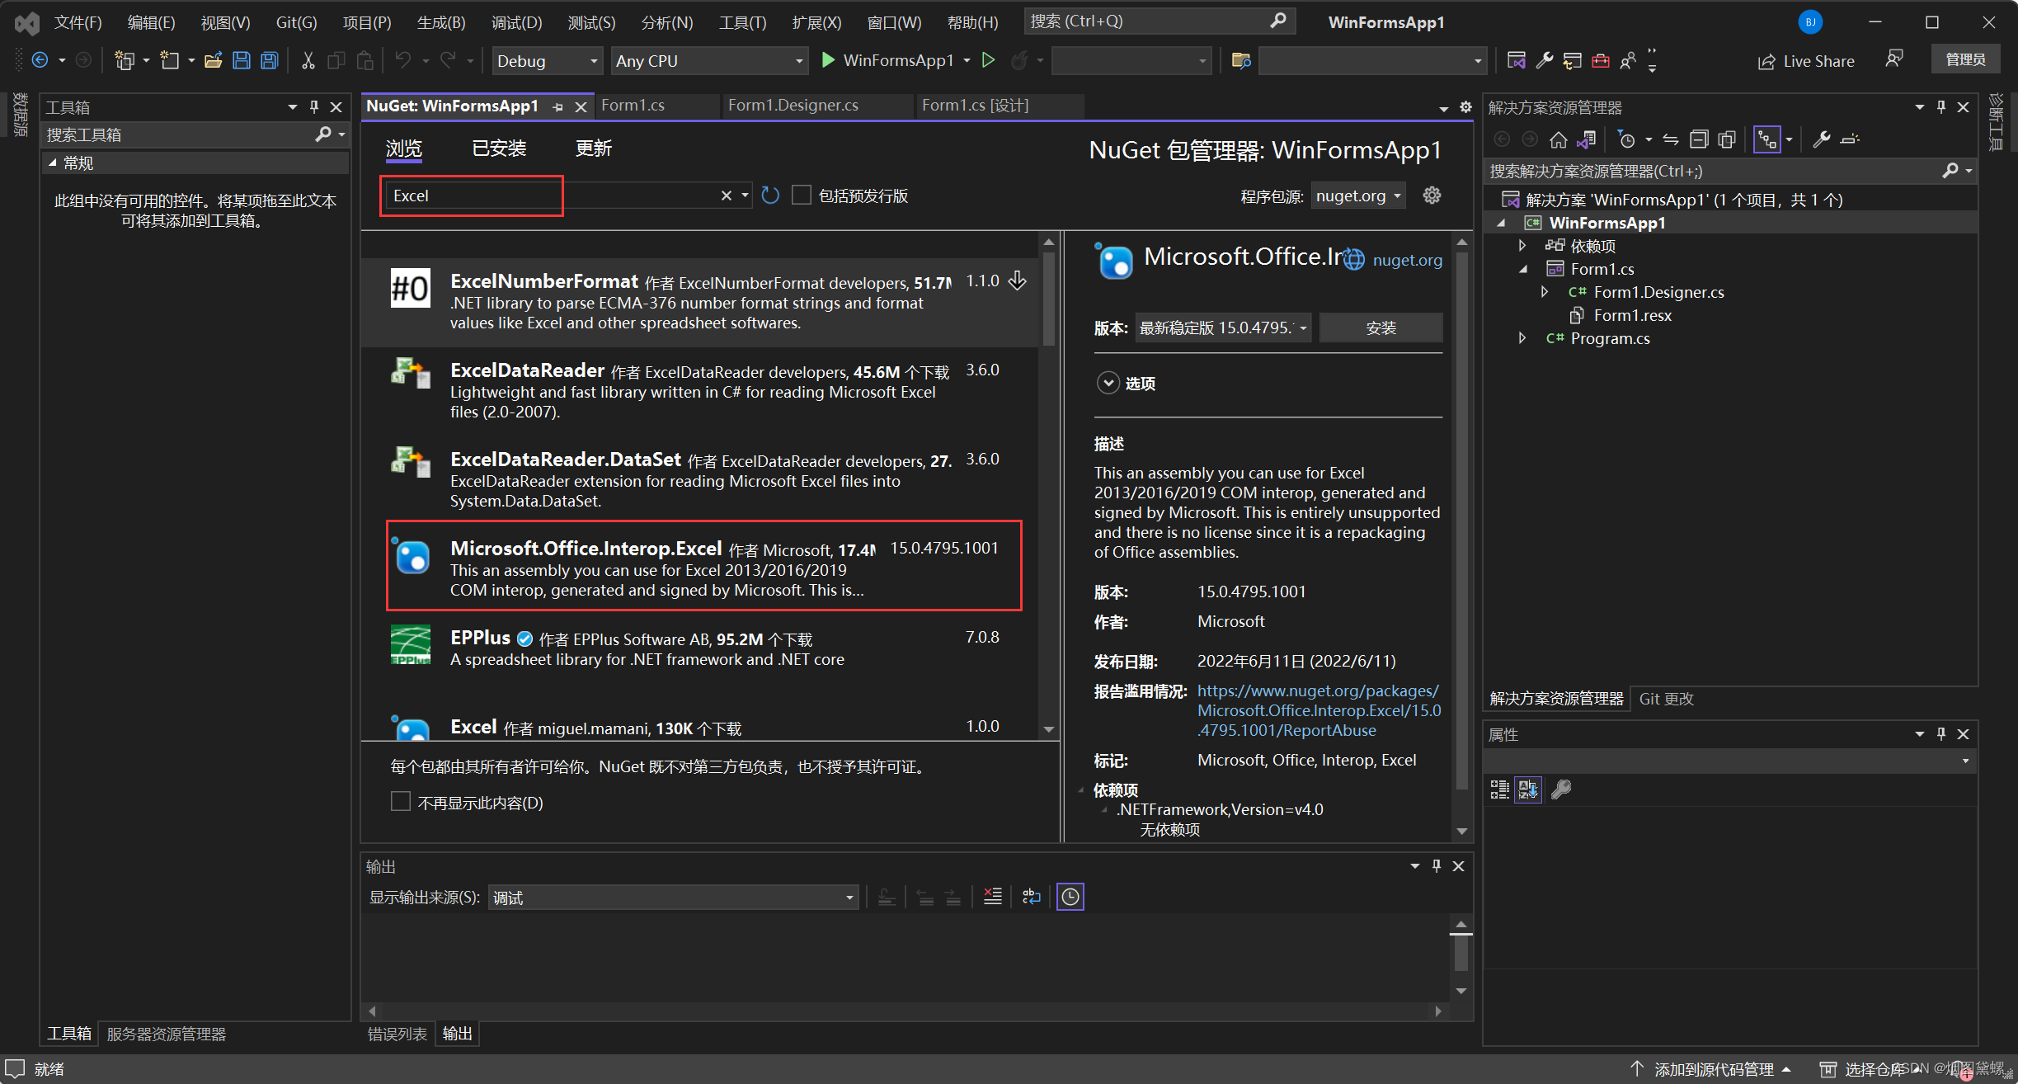The height and width of the screenshot is (1084, 2018).
Task: Check the do not show again checkbox
Action: point(401,802)
